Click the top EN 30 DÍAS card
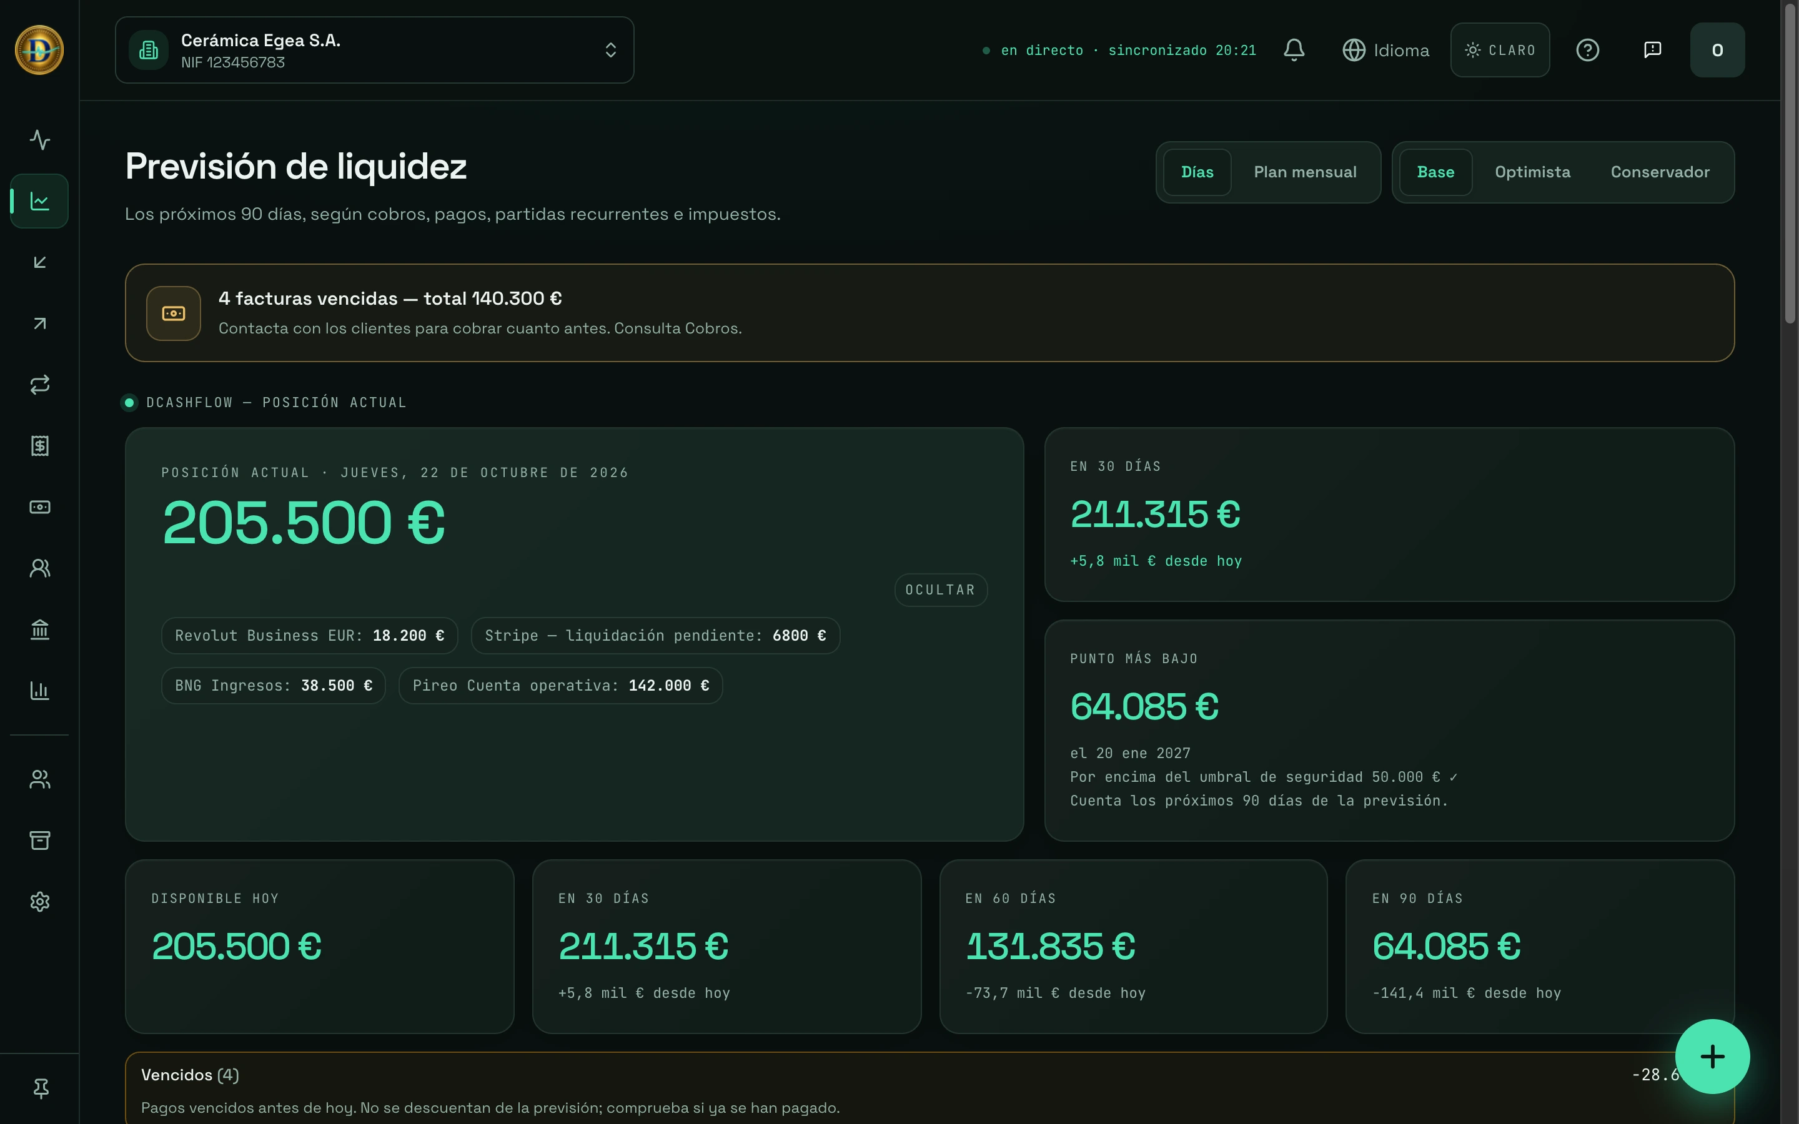The width and height of the screenshot is (1799, 1124). pos(1389,515)
